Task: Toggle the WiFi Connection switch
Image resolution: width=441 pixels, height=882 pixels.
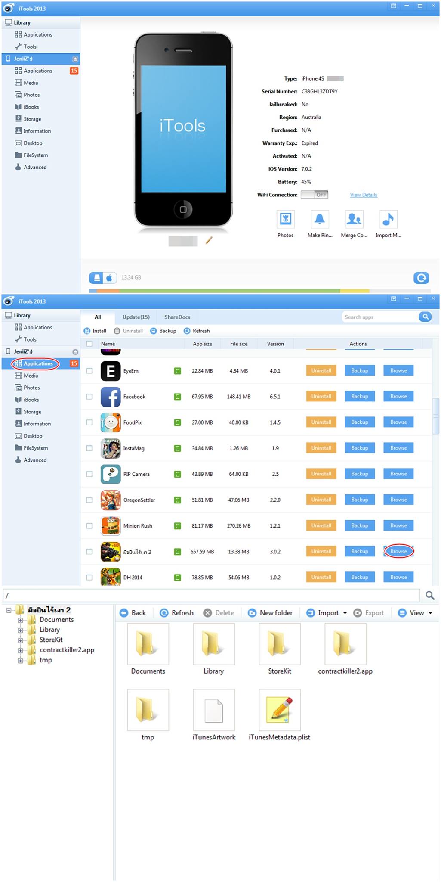Action: [x=315, y=195]
